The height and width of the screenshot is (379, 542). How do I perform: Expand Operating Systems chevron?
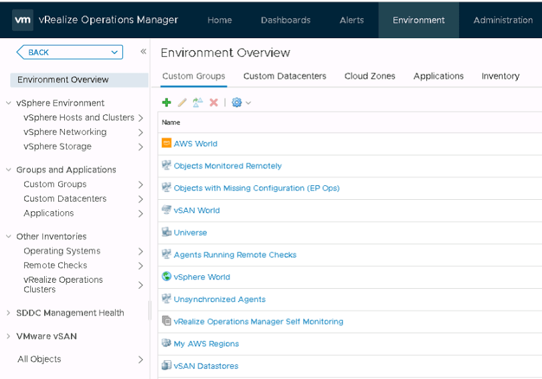141,251
